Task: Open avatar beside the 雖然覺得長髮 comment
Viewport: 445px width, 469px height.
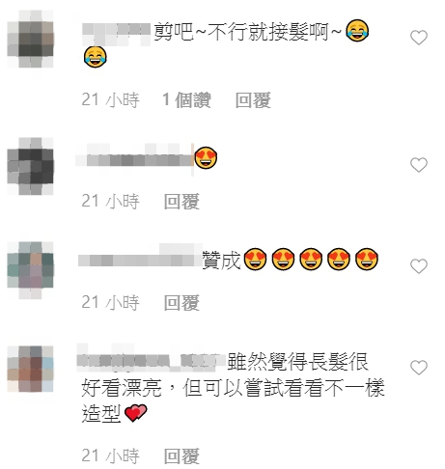Action: click(x=31, y=369)
